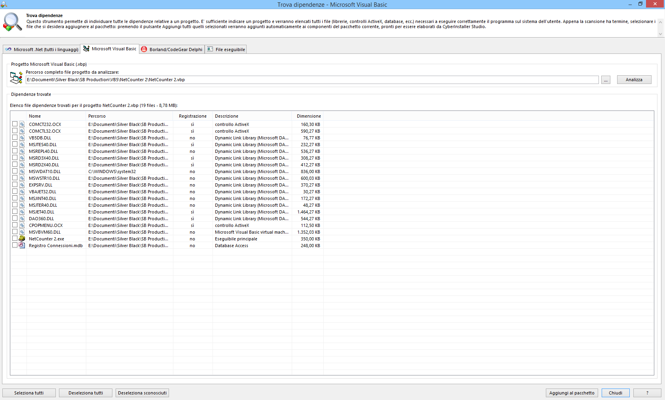665x400 pixels.
Task: Click the file icon next to MSRD3X40.DLL
Action: (x=22, y=158)
